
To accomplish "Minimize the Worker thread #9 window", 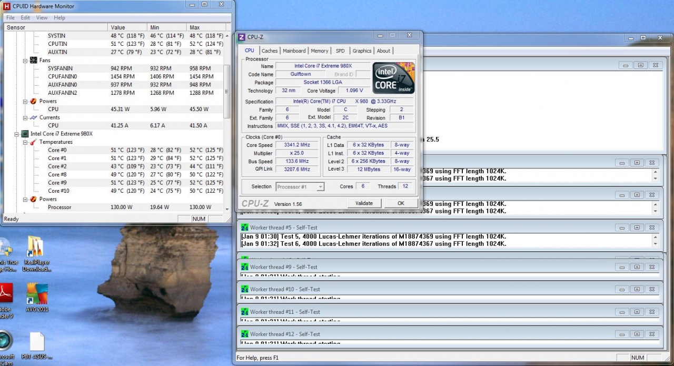I will tap(621, 267).
